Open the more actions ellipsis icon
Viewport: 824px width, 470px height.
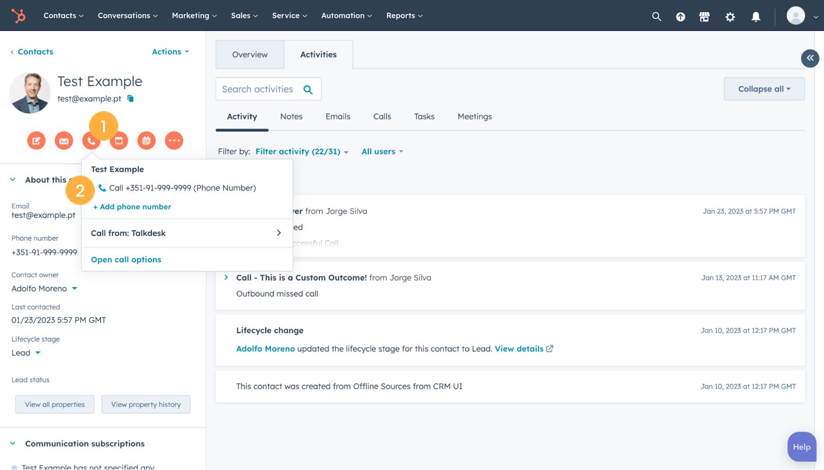pos(174,140)
